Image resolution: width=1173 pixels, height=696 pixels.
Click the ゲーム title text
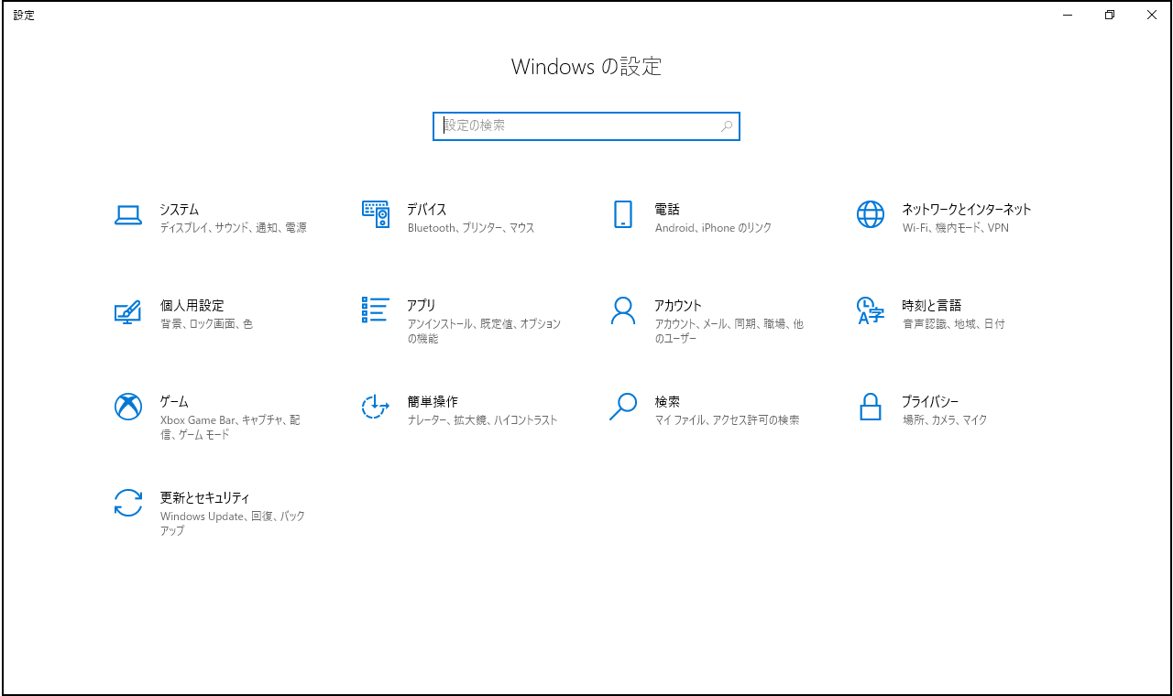[174, 402]
